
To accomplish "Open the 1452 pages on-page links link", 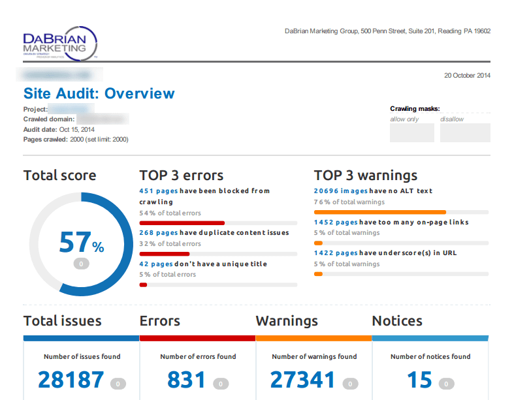I will [336, 222].
